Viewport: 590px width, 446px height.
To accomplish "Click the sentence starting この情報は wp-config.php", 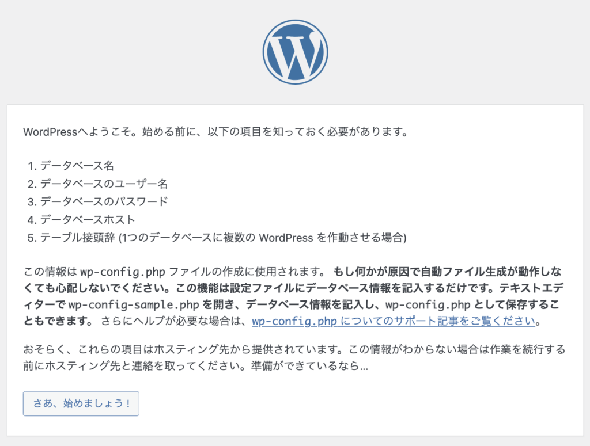I will click(x=175, y=271).
